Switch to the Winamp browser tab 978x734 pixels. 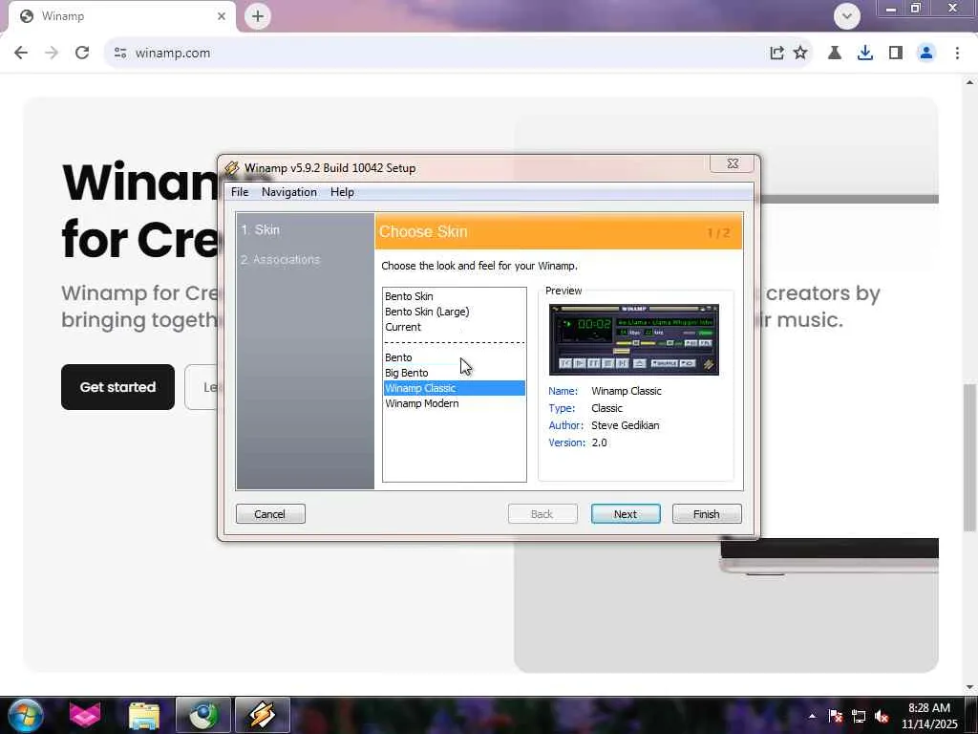(121, 16)
